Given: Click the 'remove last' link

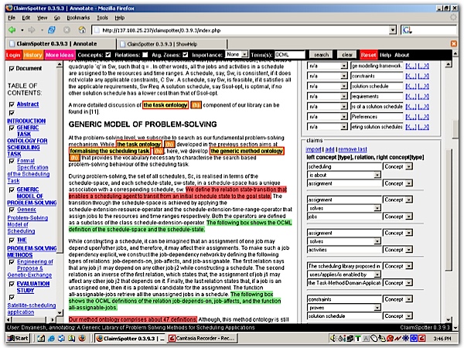Looking at the screenshot, I should (353, 149).
